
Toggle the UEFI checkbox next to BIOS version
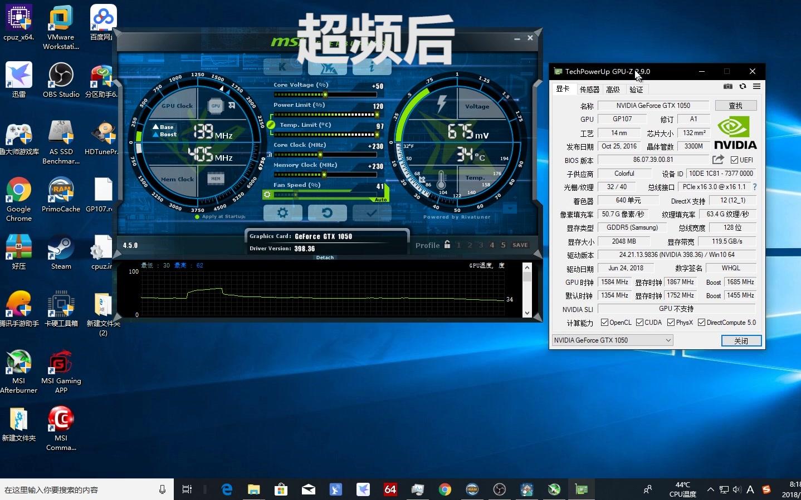[733, 160]
